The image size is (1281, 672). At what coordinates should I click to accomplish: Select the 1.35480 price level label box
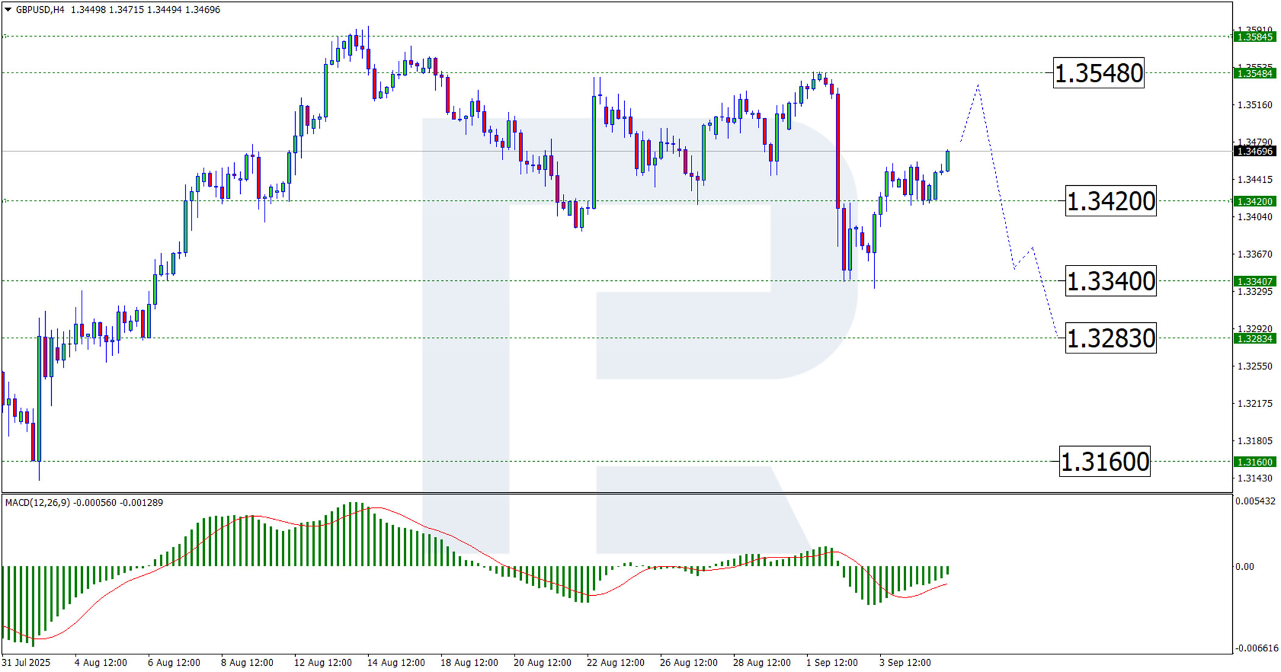(x=1098, y=74)
